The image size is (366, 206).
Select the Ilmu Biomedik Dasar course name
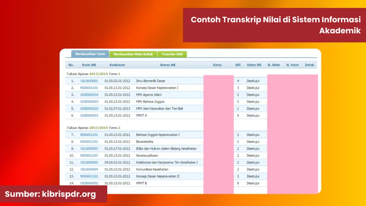pyautogui.click(x=151, y=81)
